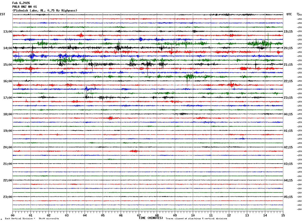This screenshot has height=222, width=303.
Task: Select the 21:00 CST time label
Action: pyautogui.click(x=8, y=164)
